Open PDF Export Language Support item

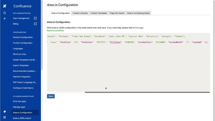click(x=25, y=82)
